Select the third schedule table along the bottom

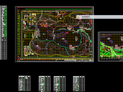[59, 84]
